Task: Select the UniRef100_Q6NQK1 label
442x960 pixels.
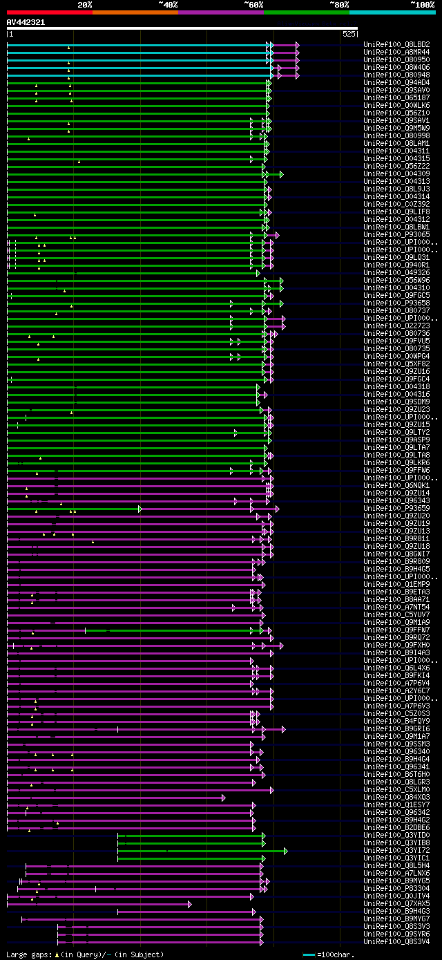Action: tap(396, 486)
